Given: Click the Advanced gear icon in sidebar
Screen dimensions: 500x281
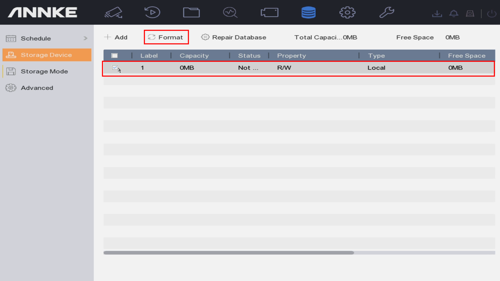Looking at the screenshot, I should (11, 88).
